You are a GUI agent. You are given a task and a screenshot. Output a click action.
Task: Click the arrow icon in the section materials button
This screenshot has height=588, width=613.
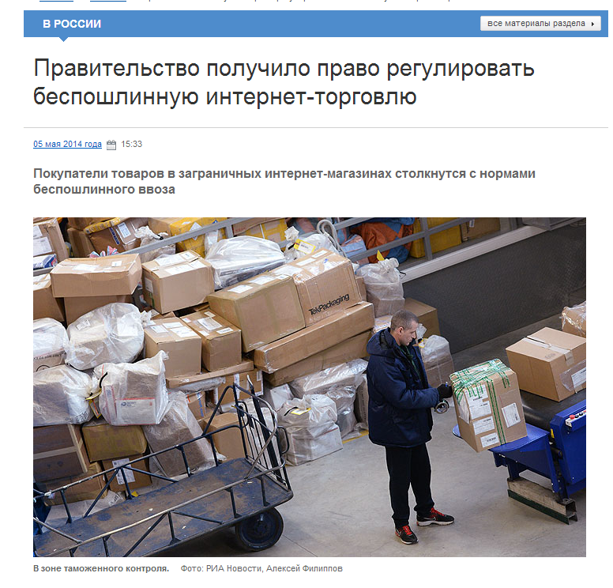592,24
